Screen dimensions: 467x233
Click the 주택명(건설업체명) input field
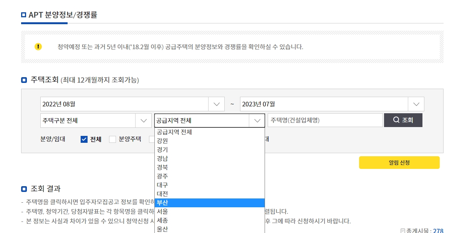pyautogui.click(x=325, y=120)
